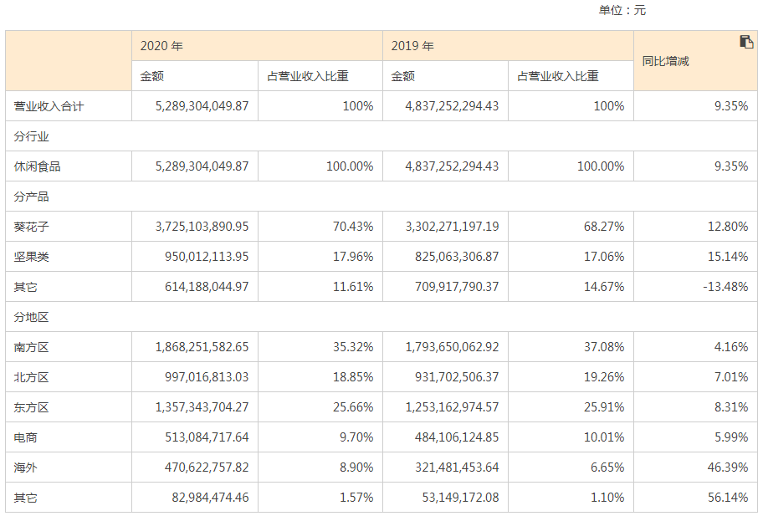Click the copy table icon
The height and width of the screenshot is (516, 763).
[x=746, y=43]
